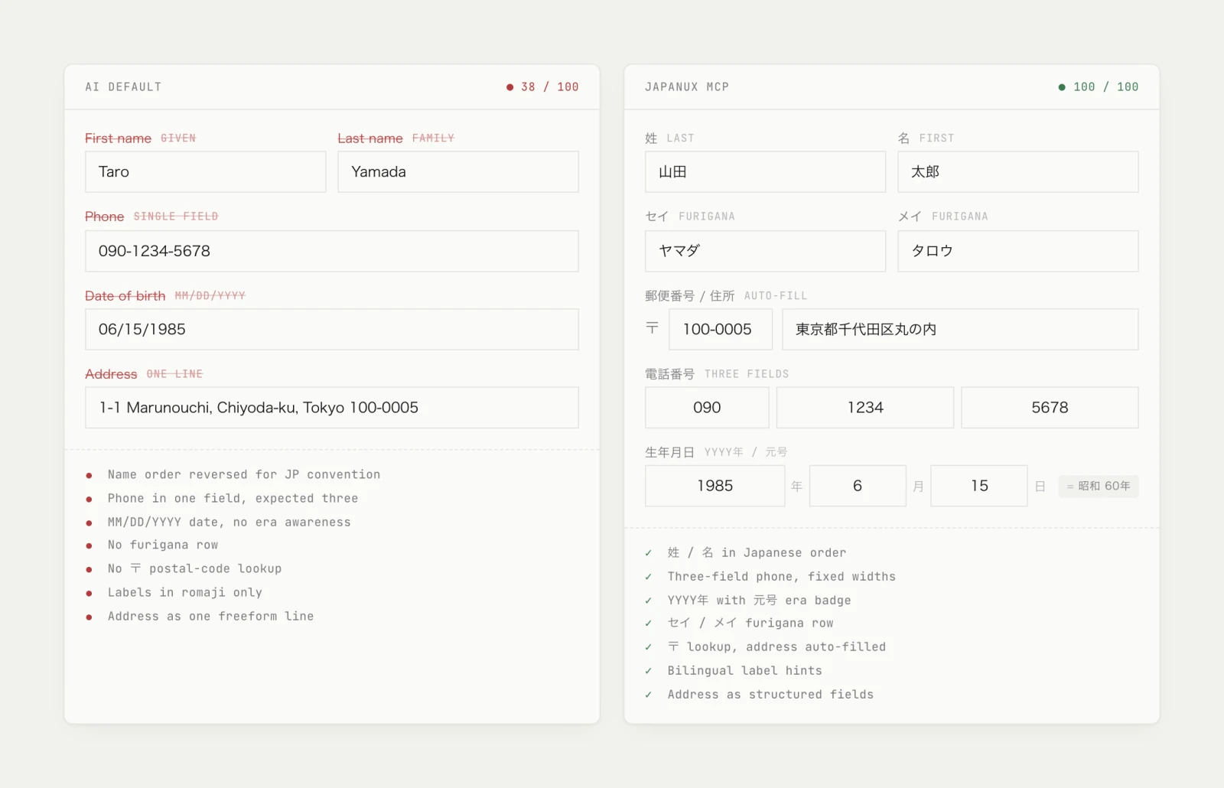The image size is (1224, 788).
Task: Click the red 38 / 100 score
Action: click(x=542, y=87)
